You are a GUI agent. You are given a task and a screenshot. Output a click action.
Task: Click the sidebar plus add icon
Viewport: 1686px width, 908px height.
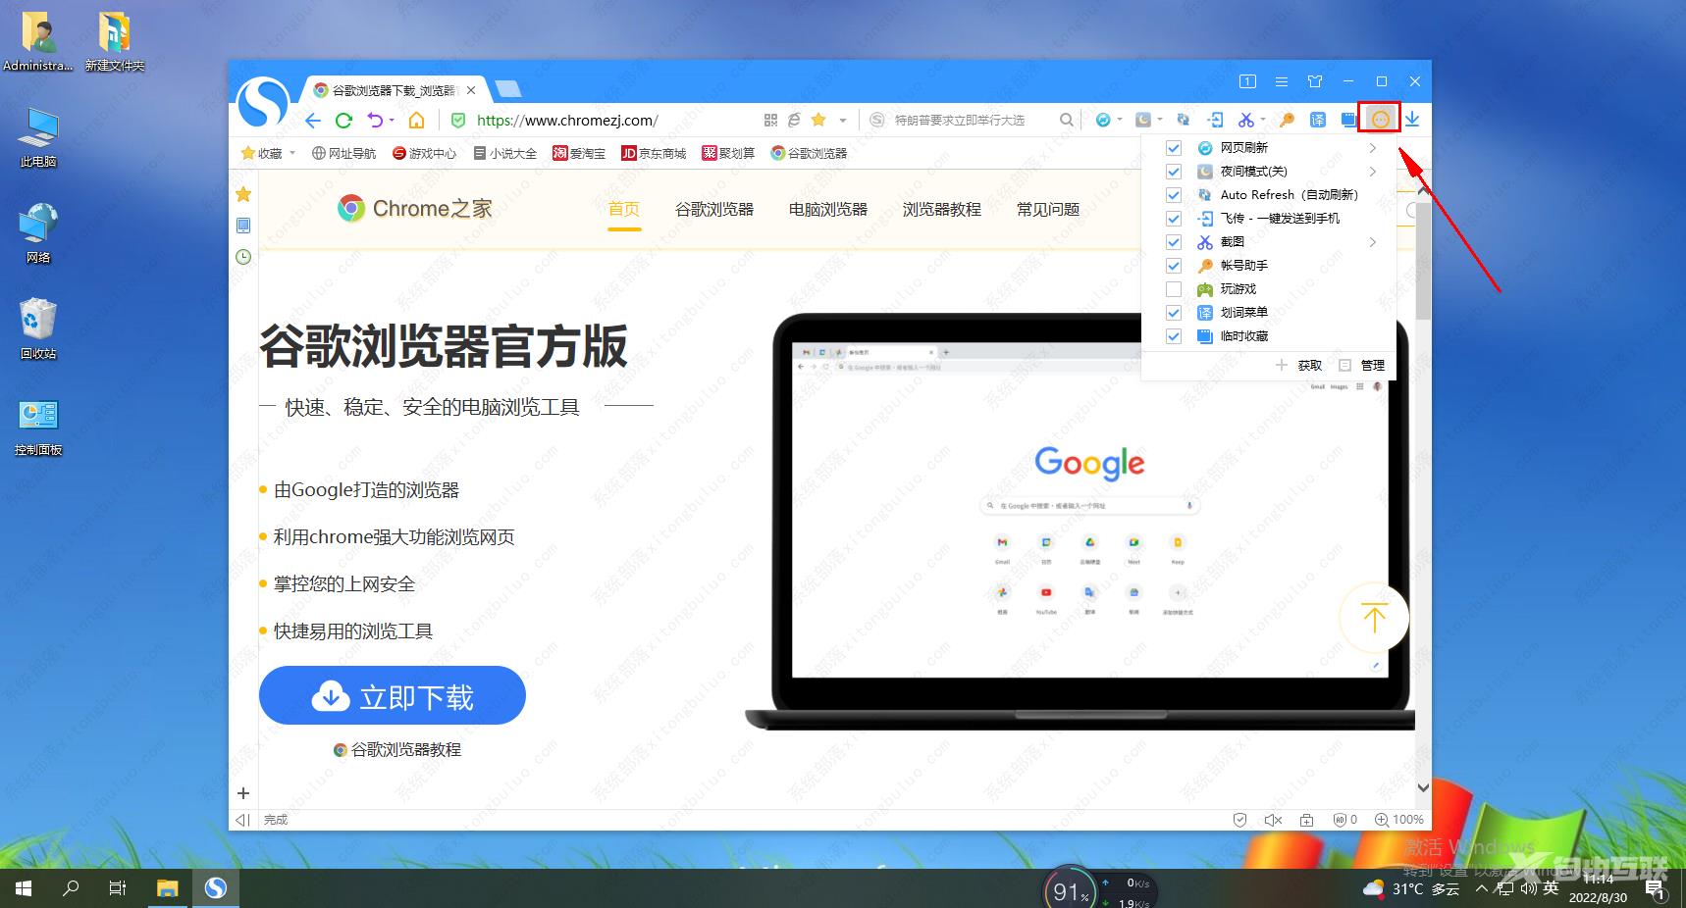243,793
